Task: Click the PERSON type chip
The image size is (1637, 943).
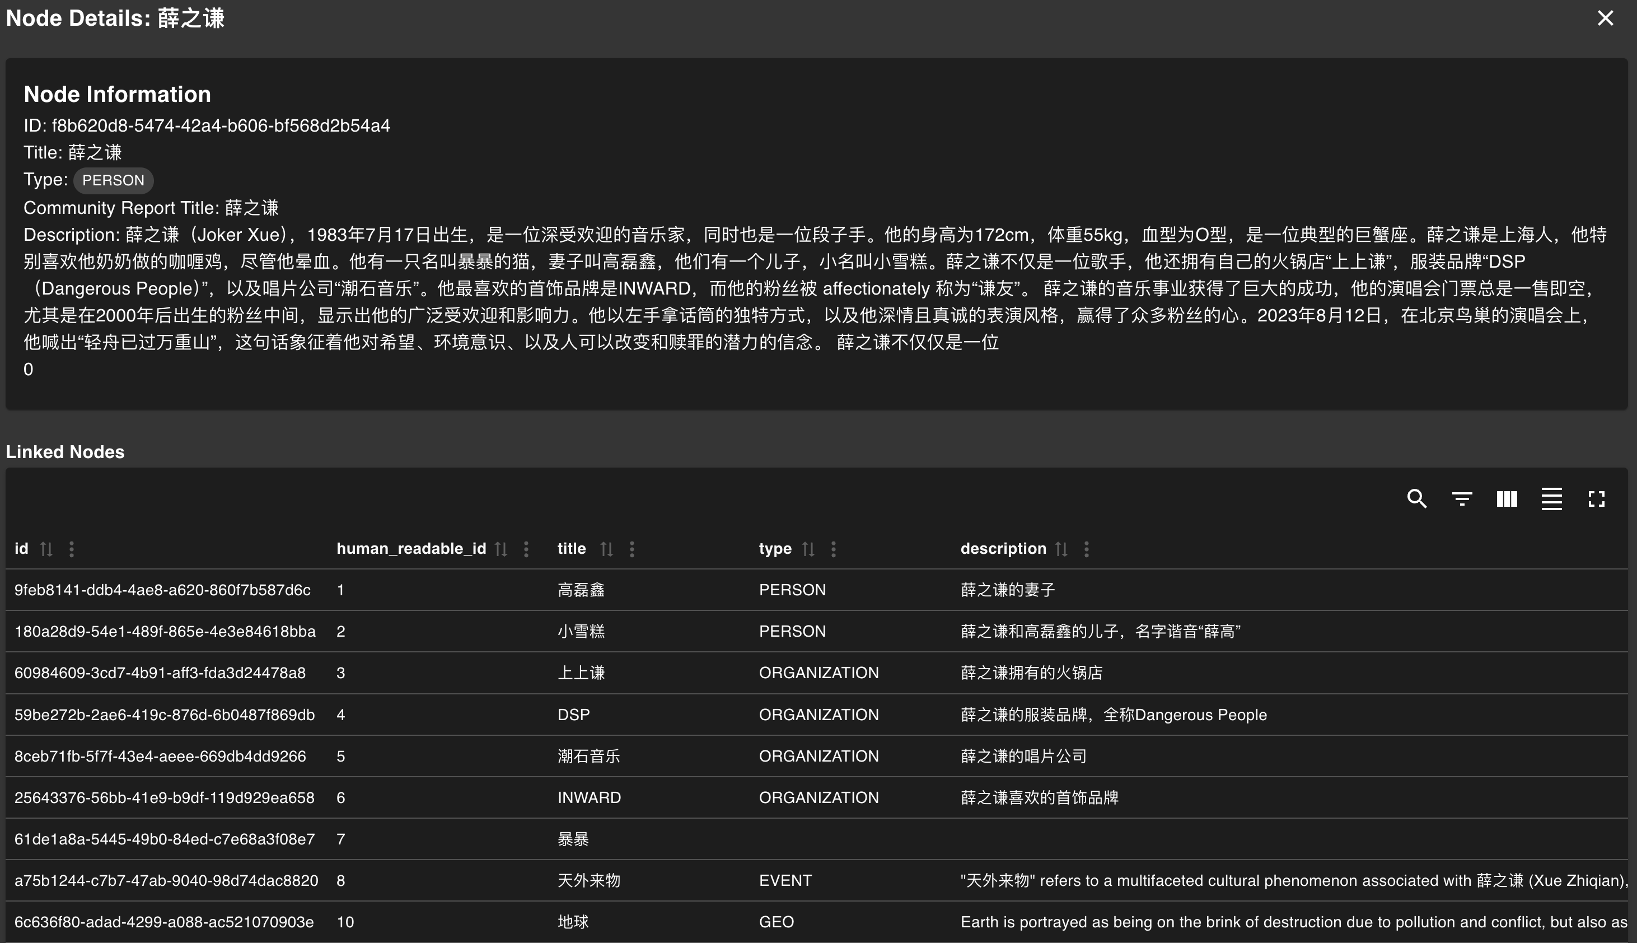Action: click(x=113, y=180)
